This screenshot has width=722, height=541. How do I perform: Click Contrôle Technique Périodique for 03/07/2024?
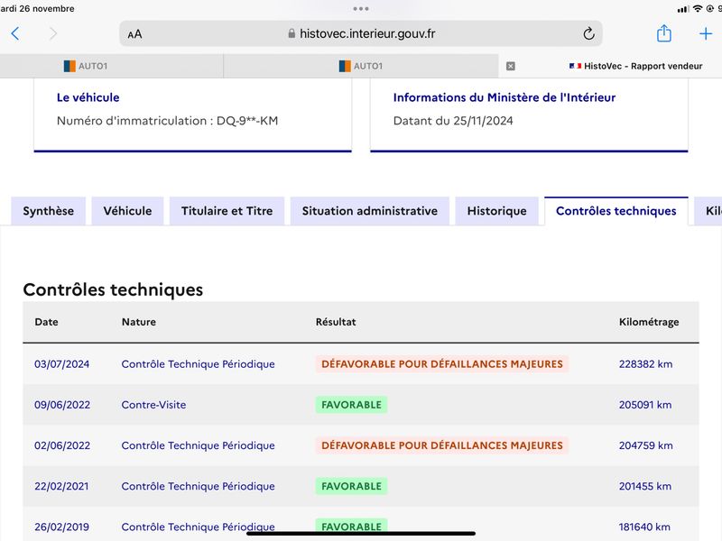198,364
